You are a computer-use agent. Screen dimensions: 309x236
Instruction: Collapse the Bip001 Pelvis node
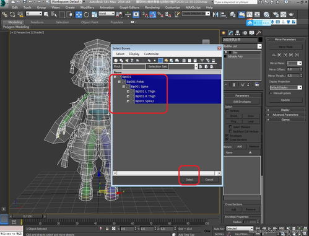[120, 82]
